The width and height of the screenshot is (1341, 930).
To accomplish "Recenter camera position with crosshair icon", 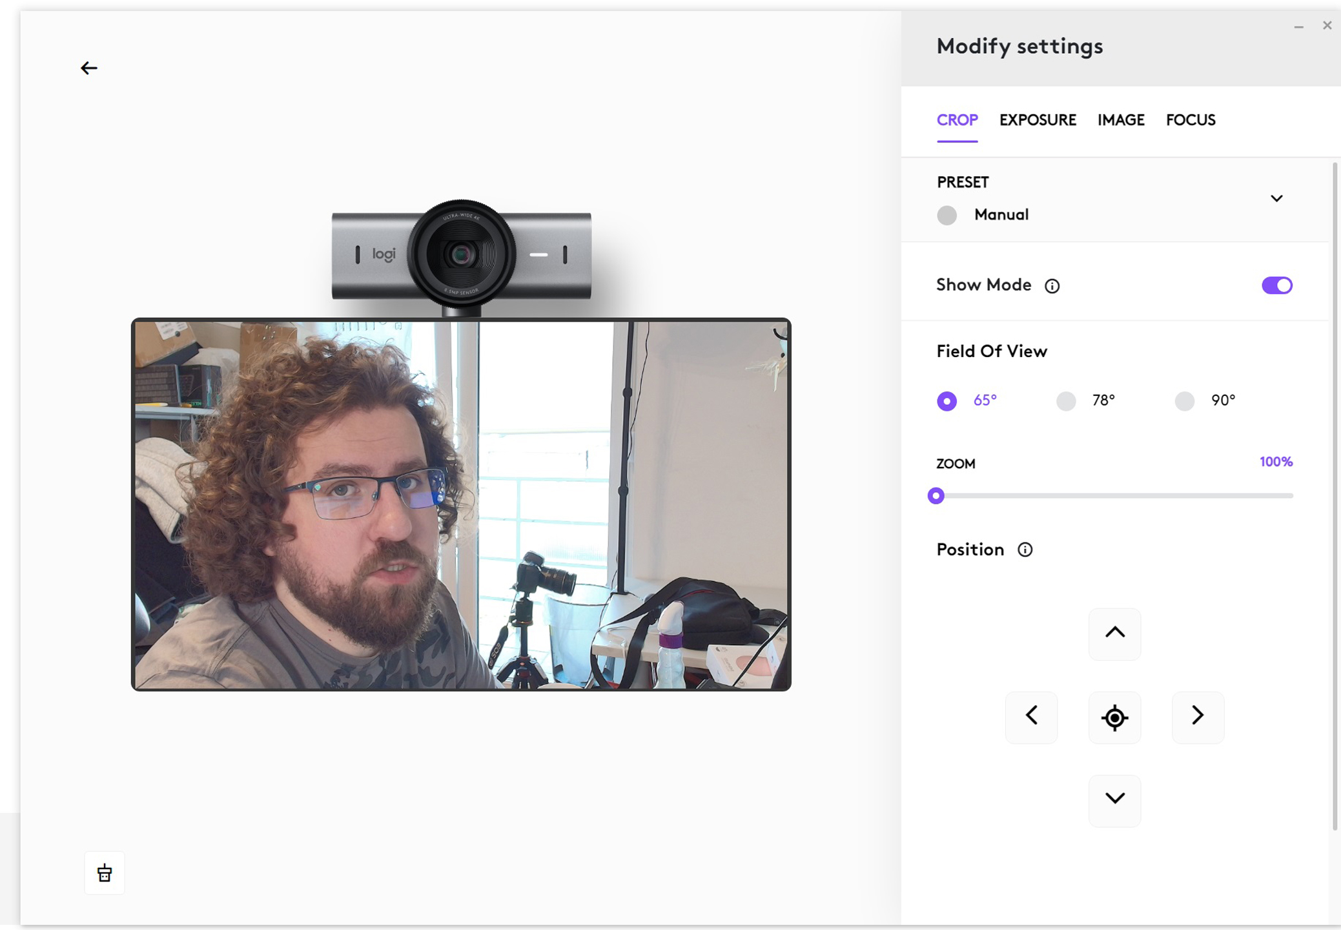I will [x=1114, y=717].
